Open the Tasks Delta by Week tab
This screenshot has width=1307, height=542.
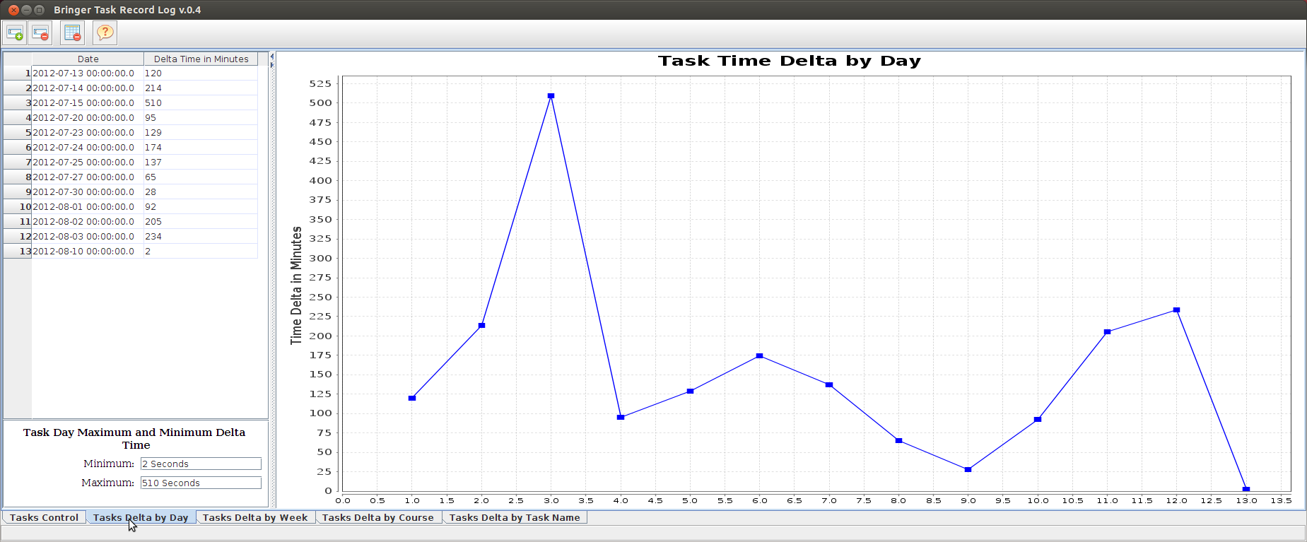[x=255, y=517]
